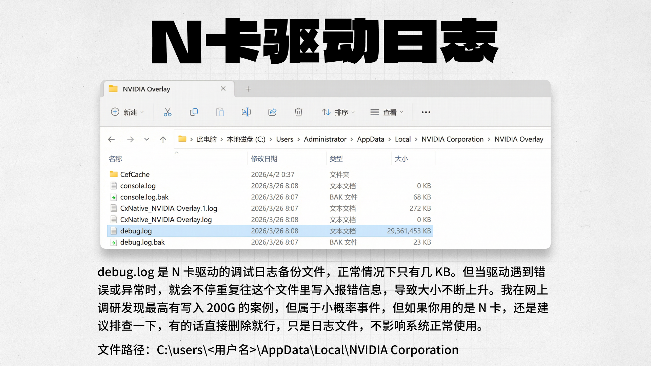Click NVIDIA Corporation in the breadcrumb path

452,139
